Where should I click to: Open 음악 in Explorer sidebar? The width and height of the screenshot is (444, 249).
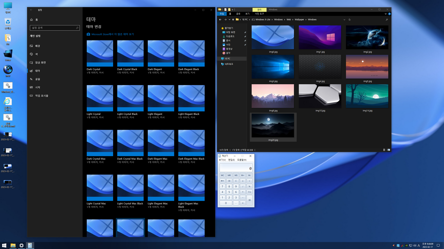[x=228, y=53]
